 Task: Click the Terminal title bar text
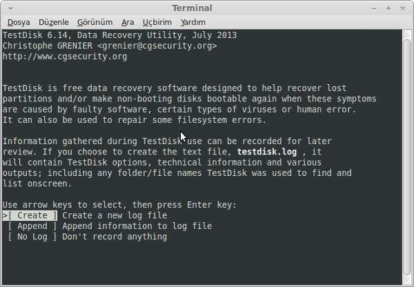[x=192, y=8]
